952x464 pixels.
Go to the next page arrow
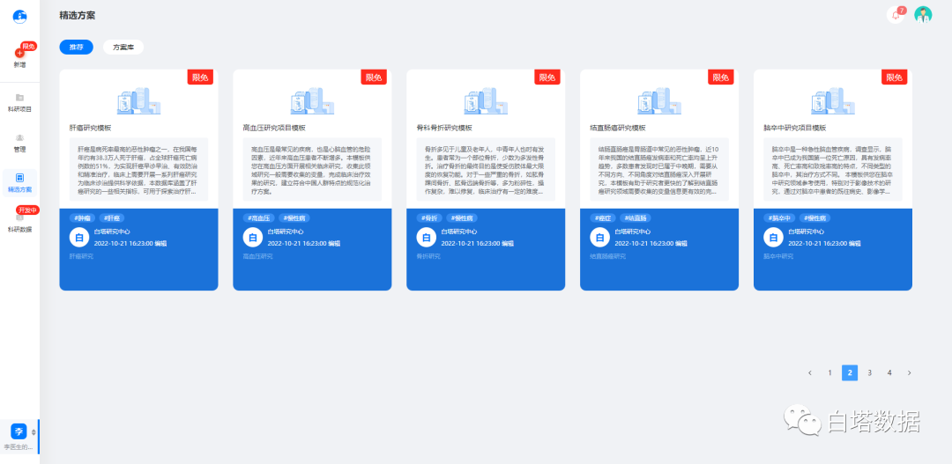[909, 373]
